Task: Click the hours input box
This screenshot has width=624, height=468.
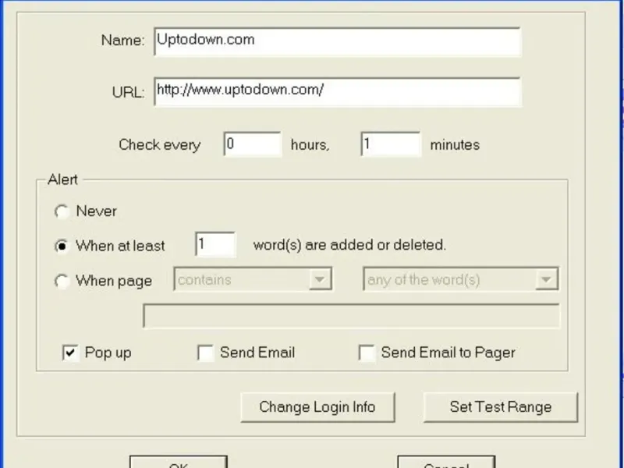Action: pyautogui.click(x=252, y=144)
